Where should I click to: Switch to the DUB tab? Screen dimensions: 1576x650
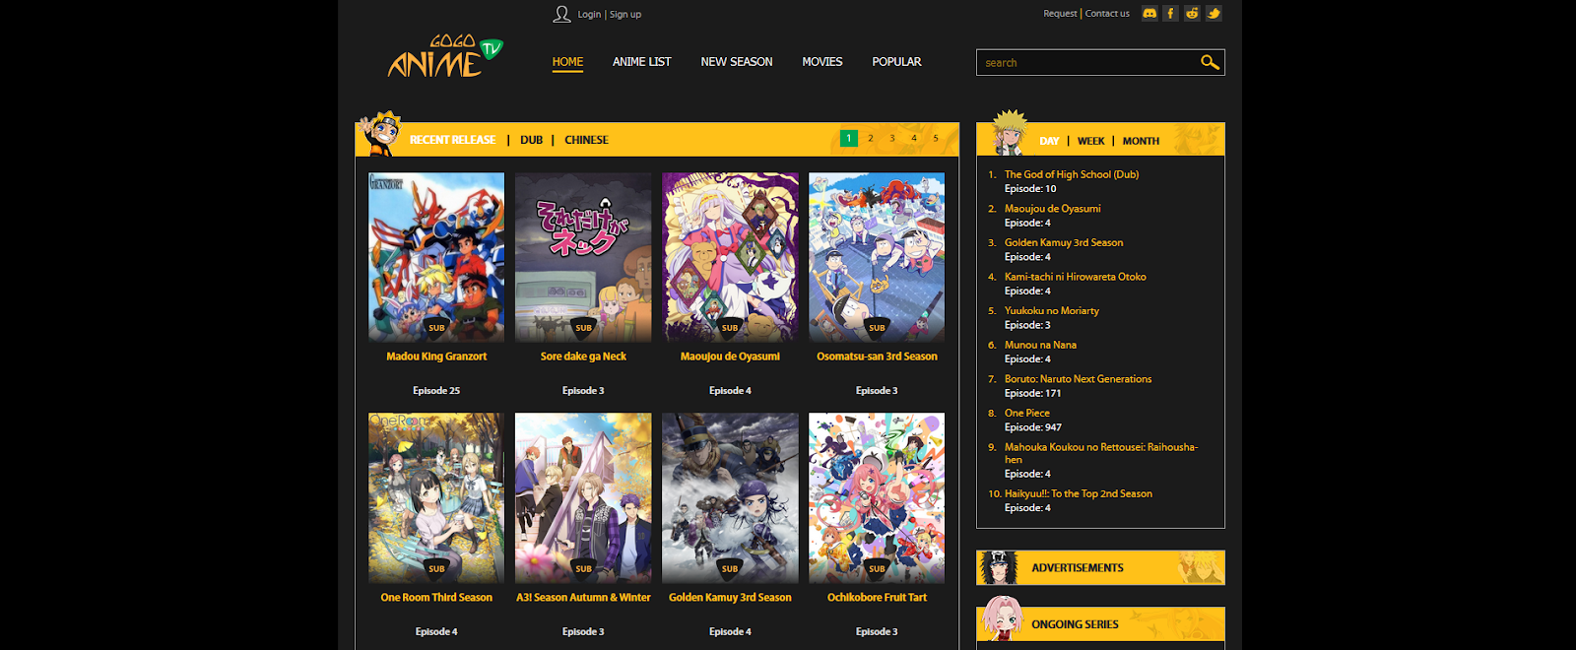531,140
